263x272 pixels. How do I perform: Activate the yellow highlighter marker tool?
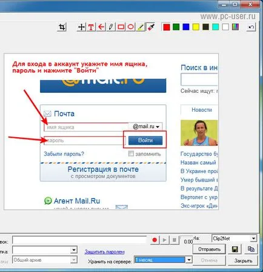[x=141, y=27]
